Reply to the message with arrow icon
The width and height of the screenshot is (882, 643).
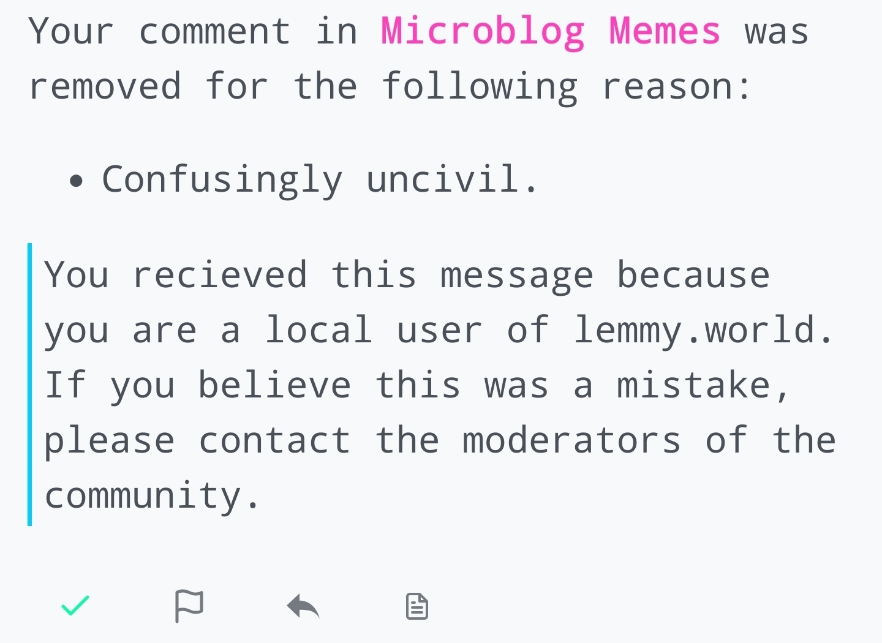click(303, 606)
